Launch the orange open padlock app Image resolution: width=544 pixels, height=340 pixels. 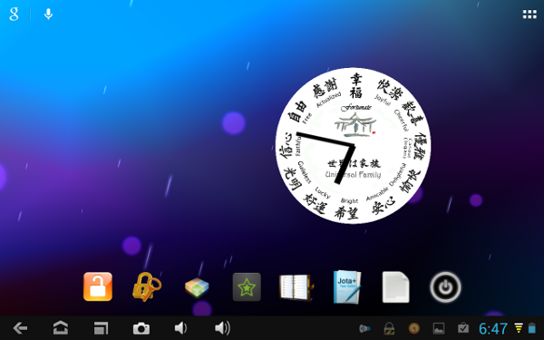coord(98,287)
